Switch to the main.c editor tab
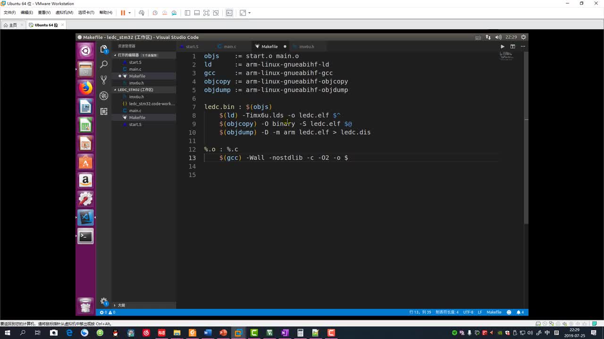The image size is (604, 339). [230, 47]
